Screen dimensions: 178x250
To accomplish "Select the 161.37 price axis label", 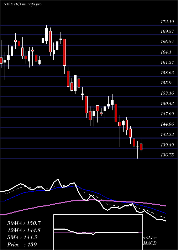I will [167, 62].
